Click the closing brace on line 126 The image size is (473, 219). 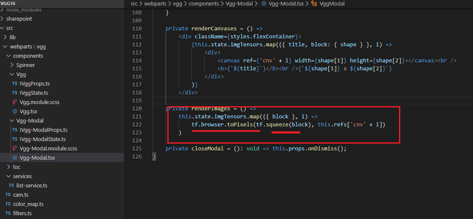tap(154, 157)
